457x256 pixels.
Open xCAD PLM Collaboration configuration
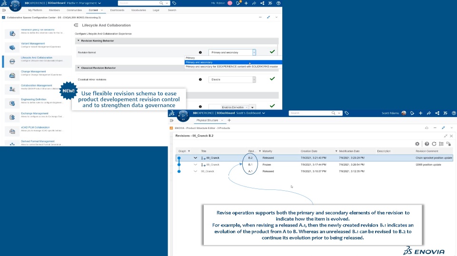click(37, 131)
